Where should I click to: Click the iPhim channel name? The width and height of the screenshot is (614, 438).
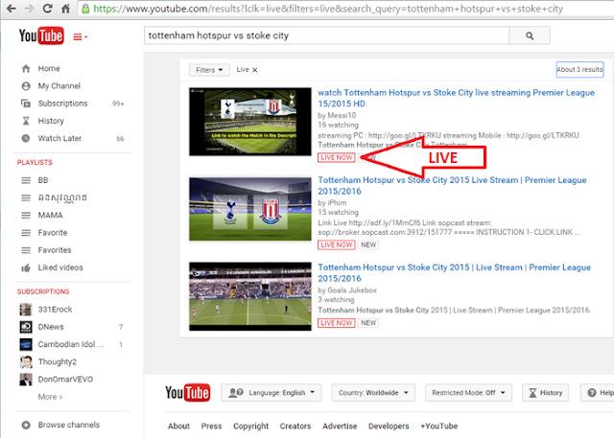click(x=337, y=203)
